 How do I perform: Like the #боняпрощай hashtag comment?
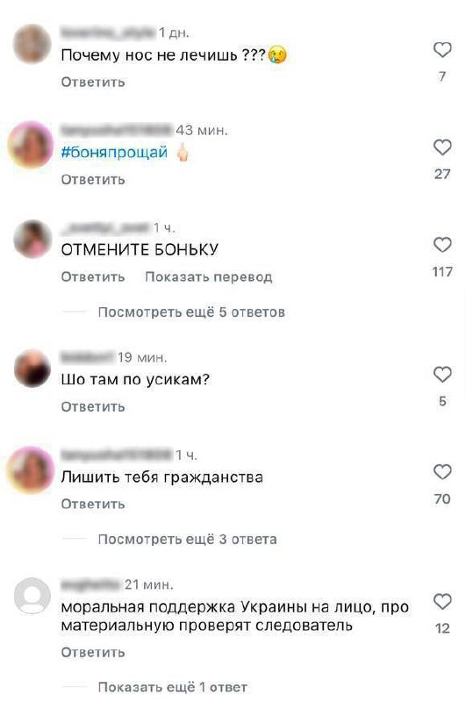(x=442, y=147)
